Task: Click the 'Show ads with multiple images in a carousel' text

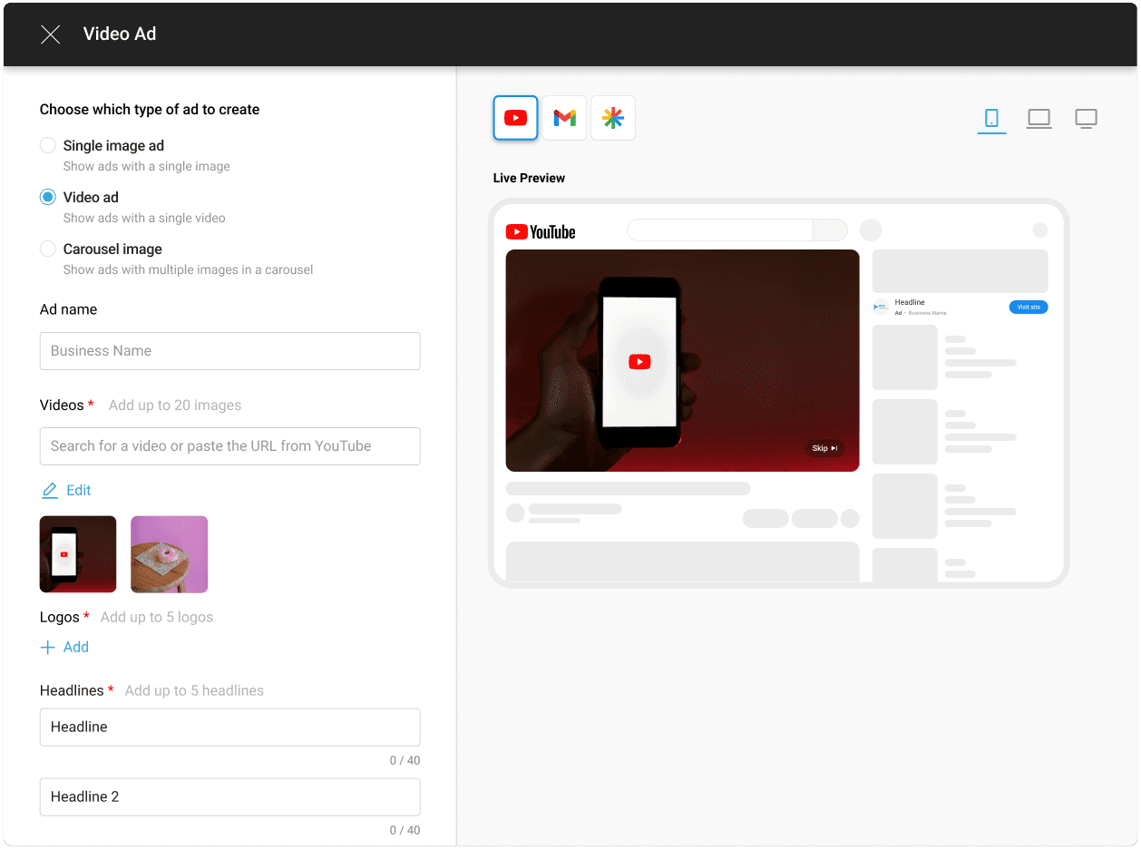Action: [189, 270]
